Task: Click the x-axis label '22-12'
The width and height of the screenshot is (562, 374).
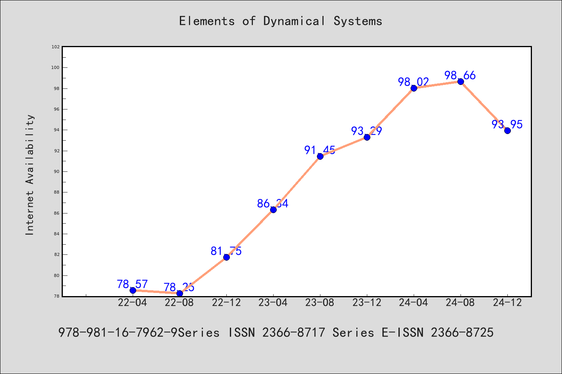Action: pos(226,303)
